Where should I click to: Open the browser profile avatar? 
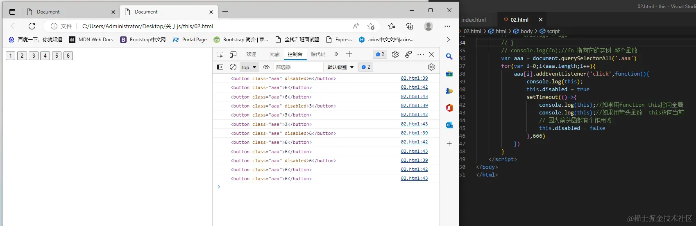[x=428, y=26]
